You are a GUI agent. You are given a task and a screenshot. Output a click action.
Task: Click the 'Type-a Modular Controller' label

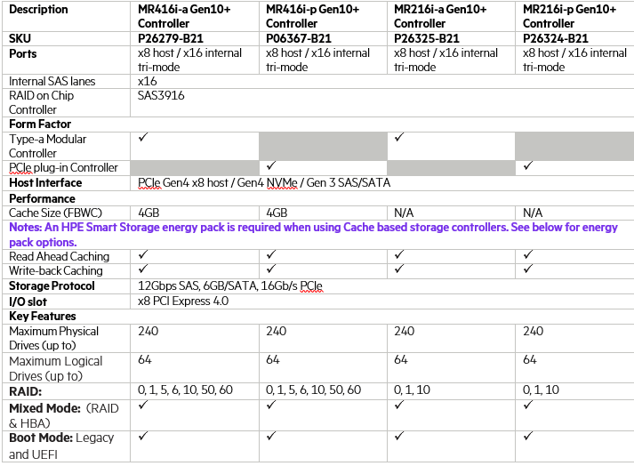[x=48, y=146]
